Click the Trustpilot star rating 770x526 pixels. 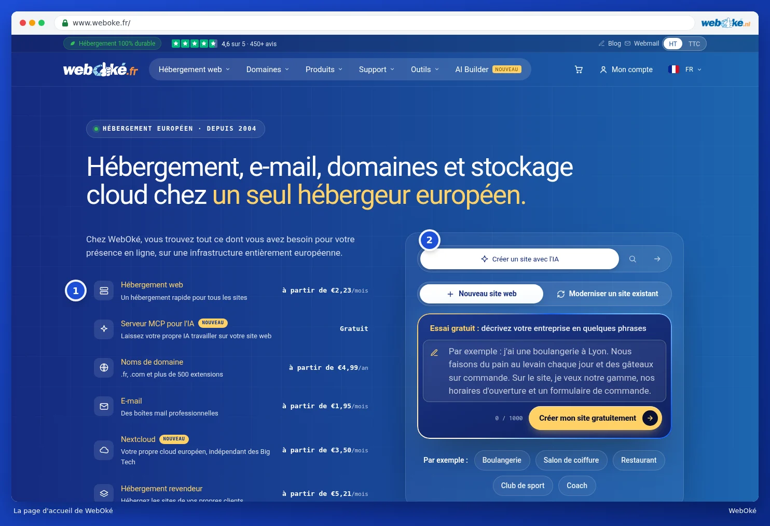pyautogui.click(x=195, y=44)
